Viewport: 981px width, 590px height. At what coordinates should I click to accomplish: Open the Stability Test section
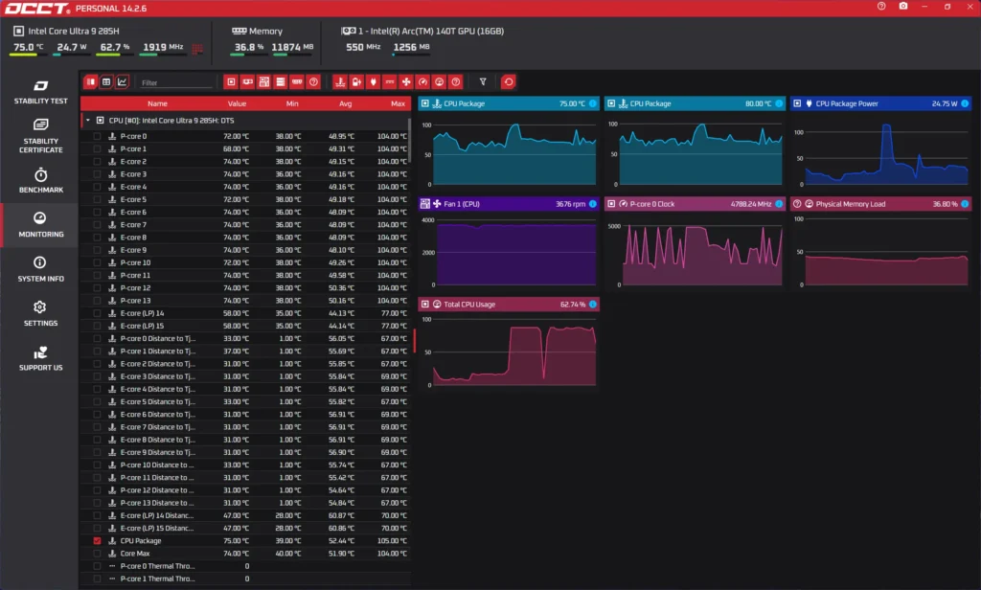click(x=40, y=91)
